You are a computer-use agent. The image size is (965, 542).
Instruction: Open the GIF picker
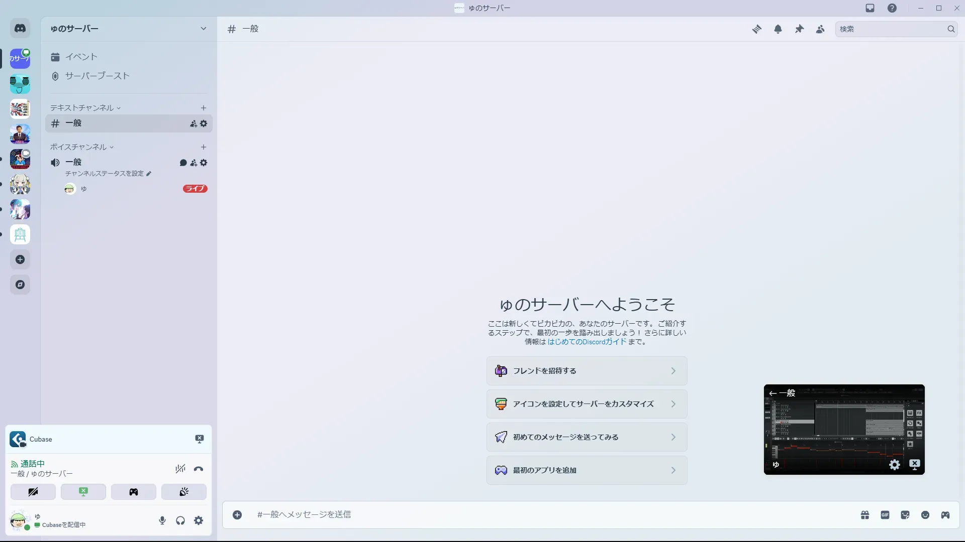885,515
